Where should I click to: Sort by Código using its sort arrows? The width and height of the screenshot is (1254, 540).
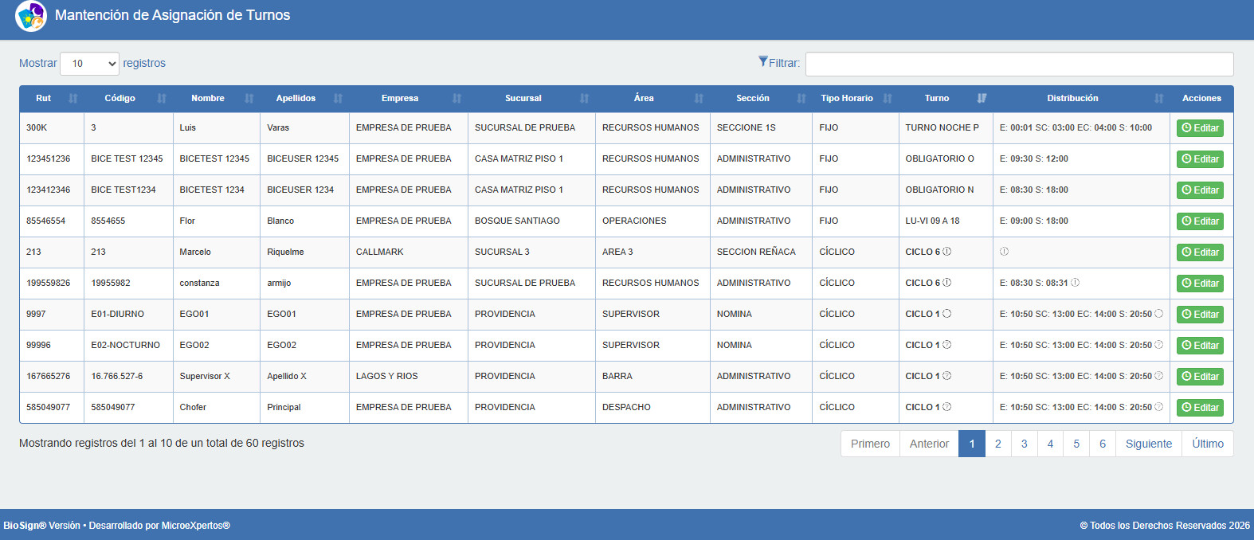[162, 99]
